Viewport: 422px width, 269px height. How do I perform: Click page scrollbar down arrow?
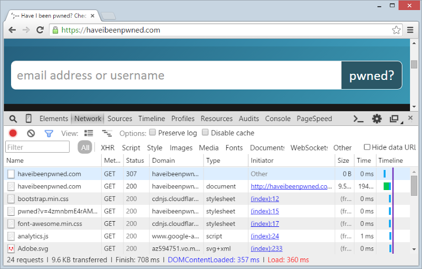414,107
